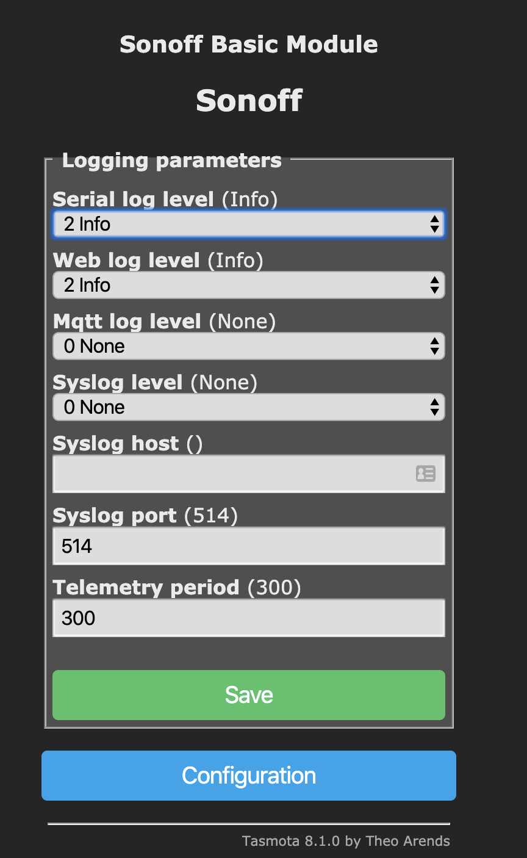
Task: Click the Syslog port label text
Action: tap(115, 516)
